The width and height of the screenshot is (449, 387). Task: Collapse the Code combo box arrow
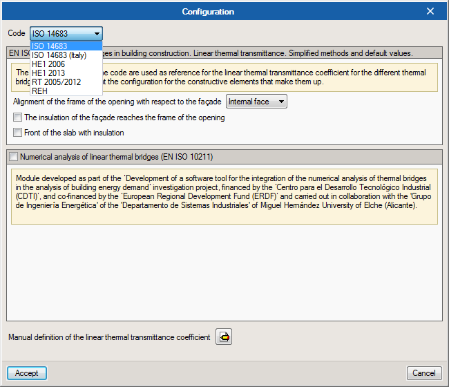[97, 33]
